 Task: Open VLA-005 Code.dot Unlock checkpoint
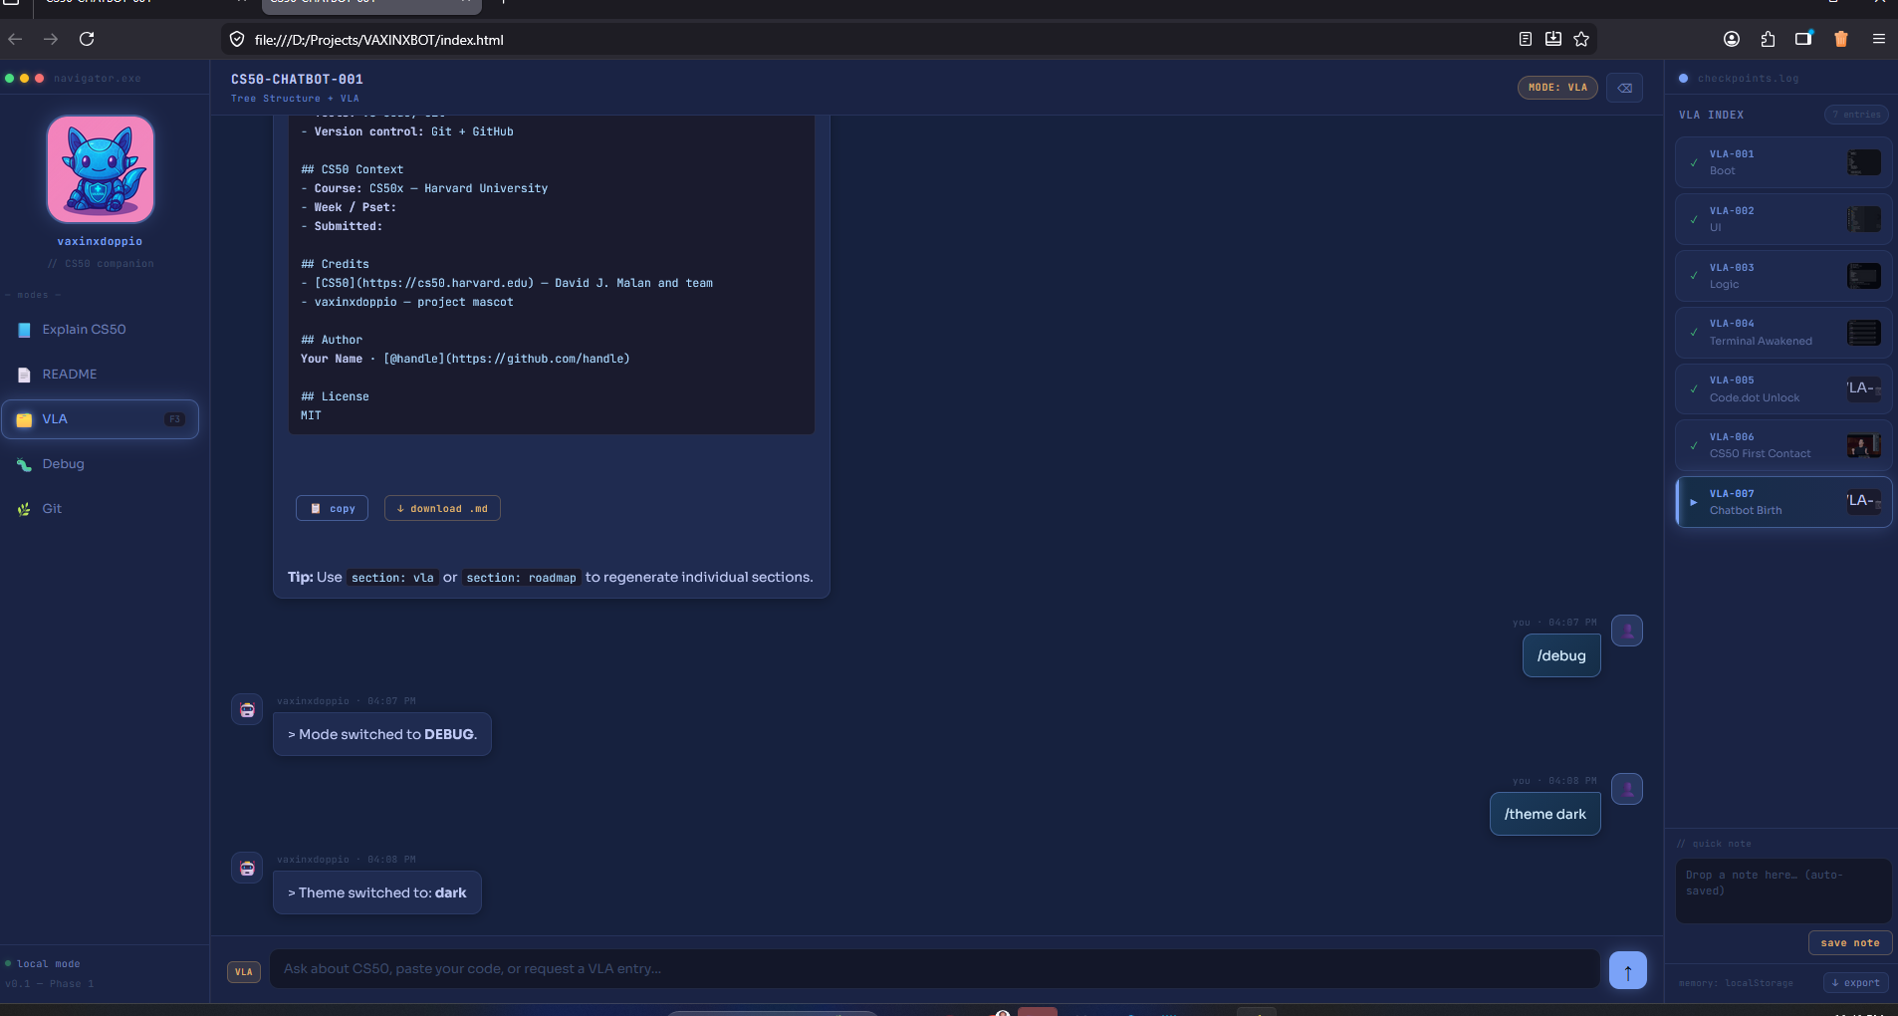pyautogui.click(x=1782, y=388)
